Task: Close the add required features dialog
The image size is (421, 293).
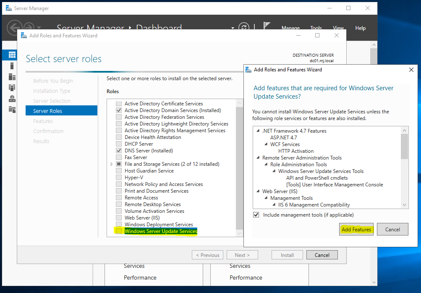Action: (411, 70)
